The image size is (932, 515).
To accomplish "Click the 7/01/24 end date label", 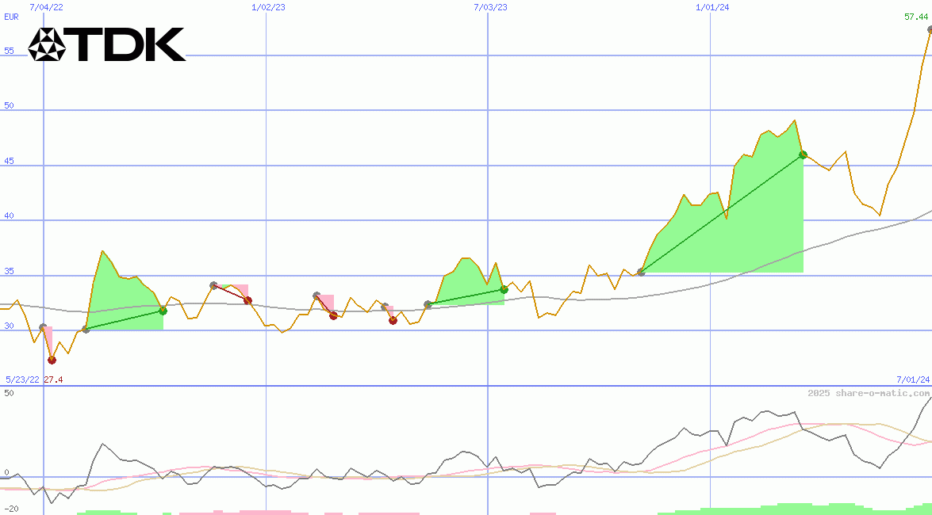I will (913, 379).
